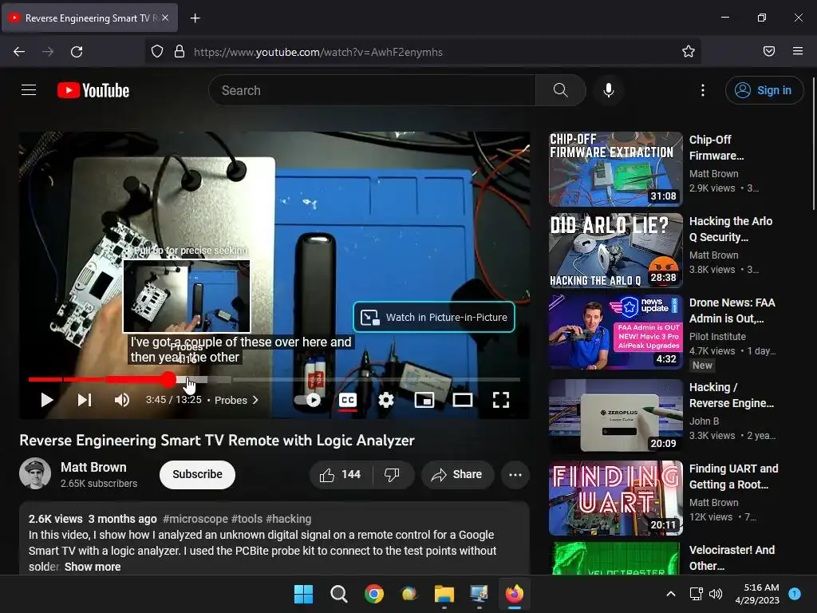Viewport: 817px width, 613px height.
Task: Launch Google Chrome from taskbar
Action: pyautogui.click(x=373, y=594)
